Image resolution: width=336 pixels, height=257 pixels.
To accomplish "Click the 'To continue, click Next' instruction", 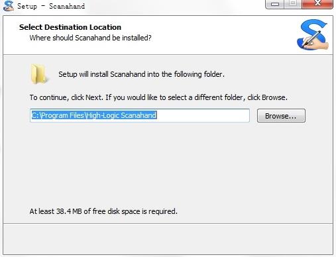I will coord(158,97).
